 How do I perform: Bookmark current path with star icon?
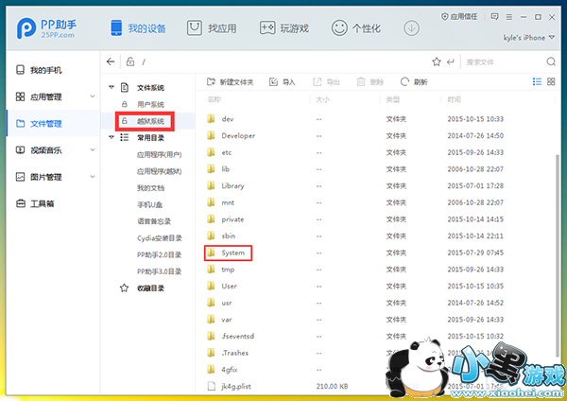437,61
